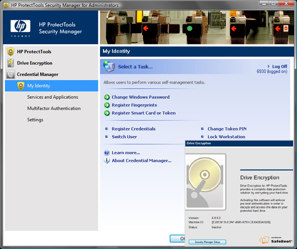Close the Security Manager window
The width and height of the screenshot is (297, 249).
[286, 3]
